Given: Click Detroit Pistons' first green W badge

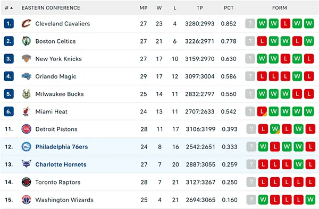Looking at the screenshot, I should coord(275,129).
